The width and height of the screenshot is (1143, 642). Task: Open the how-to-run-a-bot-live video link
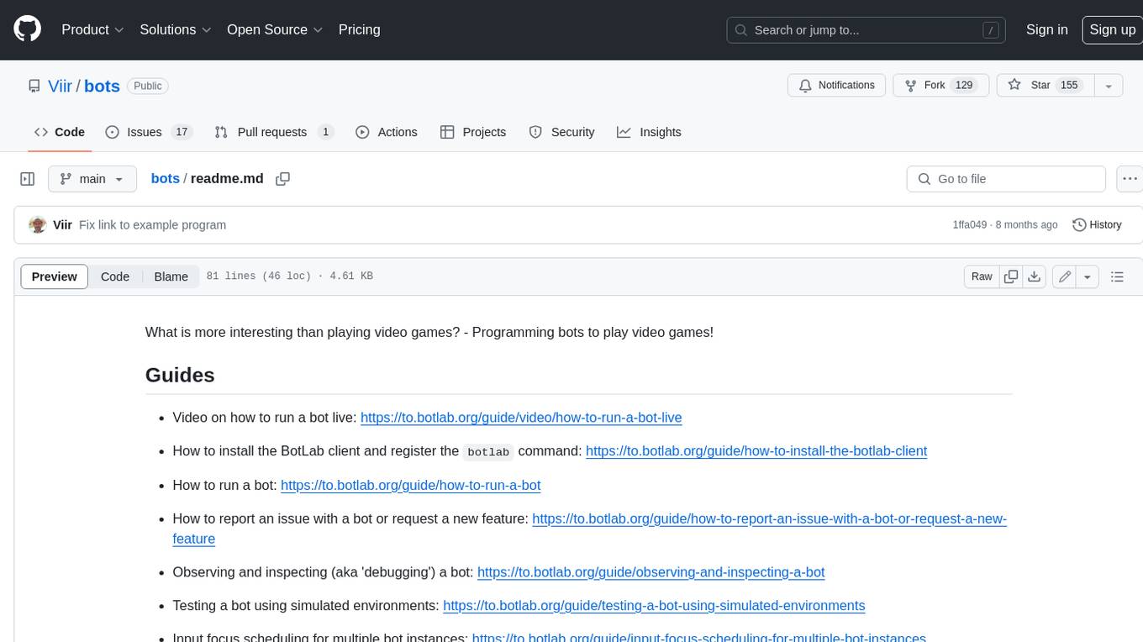[521, 418]
